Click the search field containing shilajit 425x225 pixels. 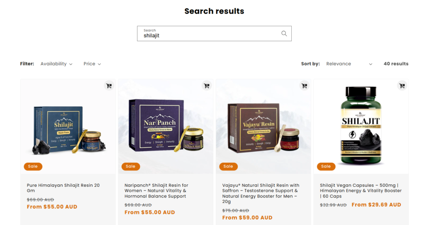click(214, 34)
